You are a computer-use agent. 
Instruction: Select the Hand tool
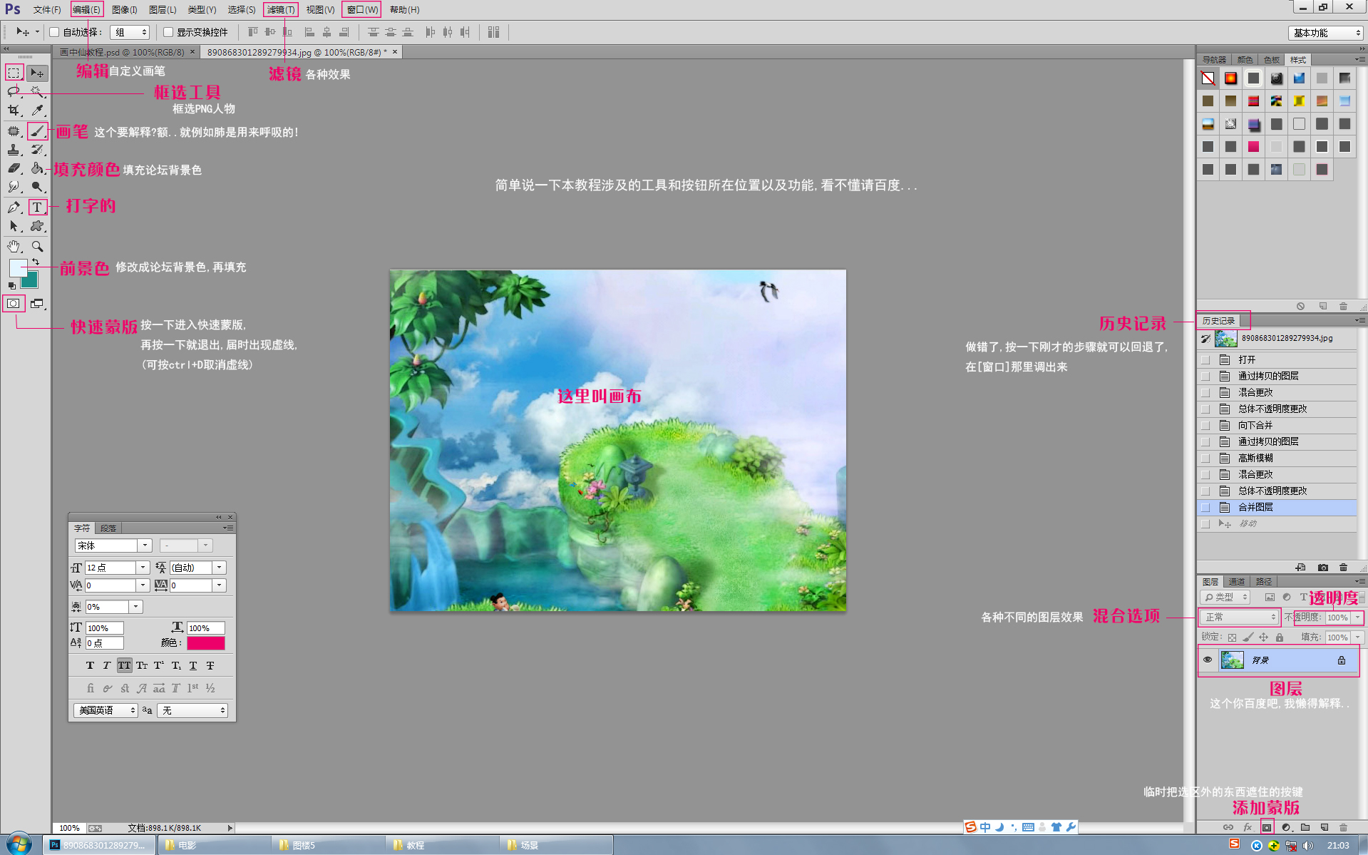click(14, 247)
